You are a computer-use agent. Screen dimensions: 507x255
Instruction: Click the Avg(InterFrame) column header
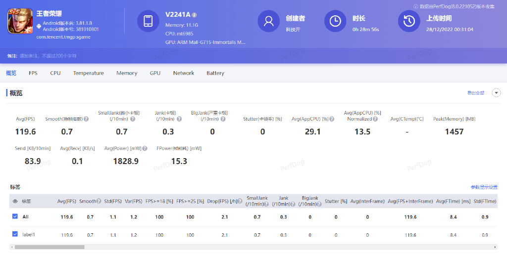pyautogui.click(x=367, y=201)
